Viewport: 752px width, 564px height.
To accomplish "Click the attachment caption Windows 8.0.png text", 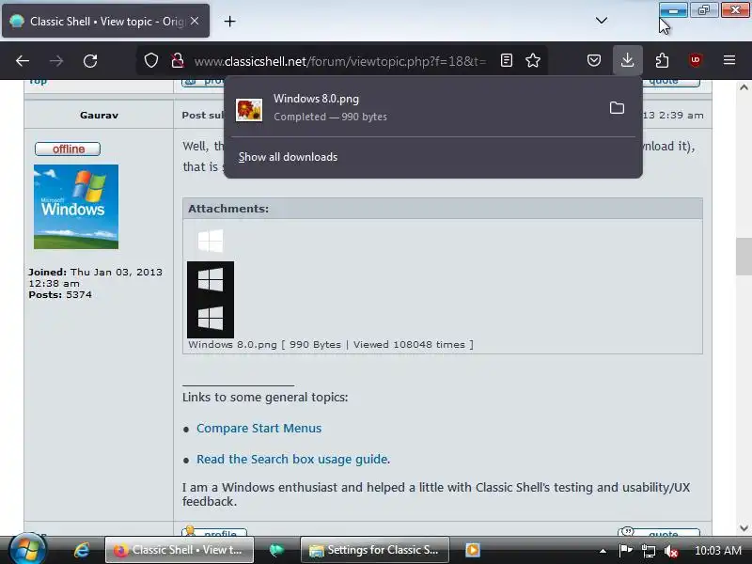I will [x=232, y=345].
